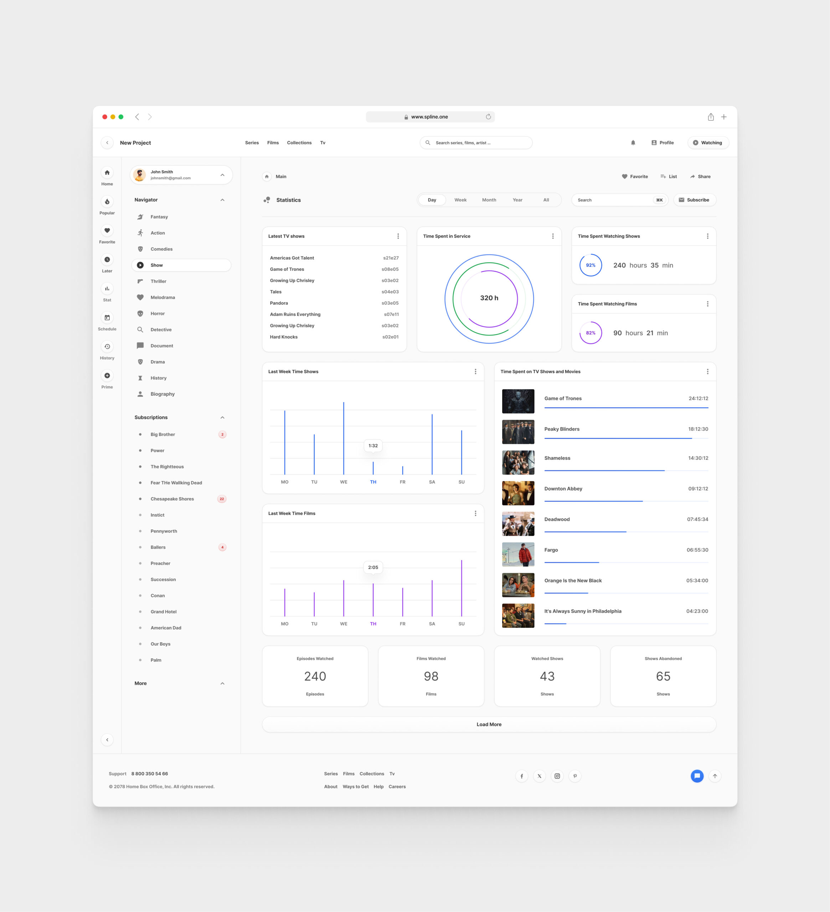Image resolution: width=830 pixels, height=912 pixels.
Task: Click the back arrow beside New Project
Action: point(107,142)
